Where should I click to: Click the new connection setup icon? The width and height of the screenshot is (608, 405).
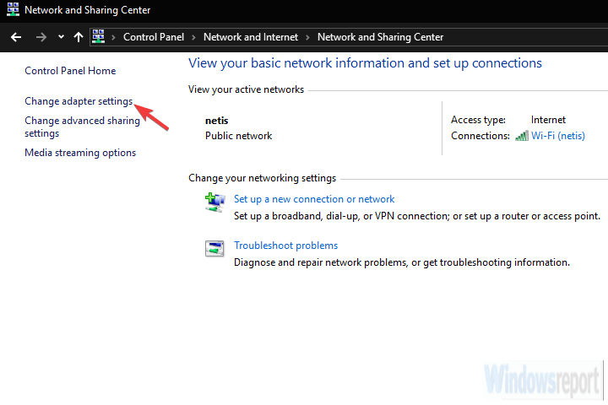click(x=214, y=201)
